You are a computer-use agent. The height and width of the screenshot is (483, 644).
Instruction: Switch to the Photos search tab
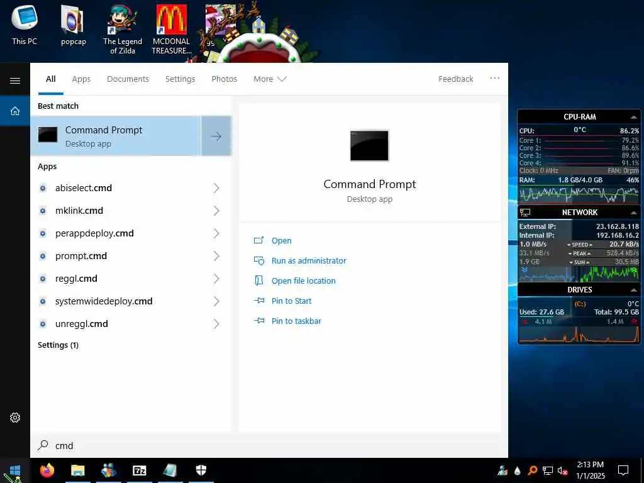pos(224,79)
